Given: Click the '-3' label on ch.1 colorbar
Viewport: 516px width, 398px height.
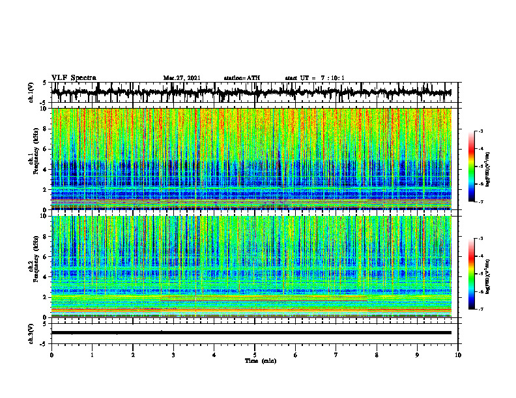Looking at the screenshot, I should 481,131.
